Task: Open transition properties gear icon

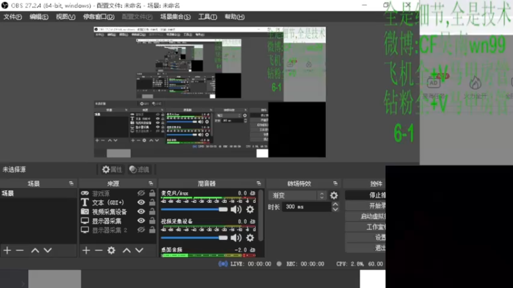Action: tap(333, 195)
